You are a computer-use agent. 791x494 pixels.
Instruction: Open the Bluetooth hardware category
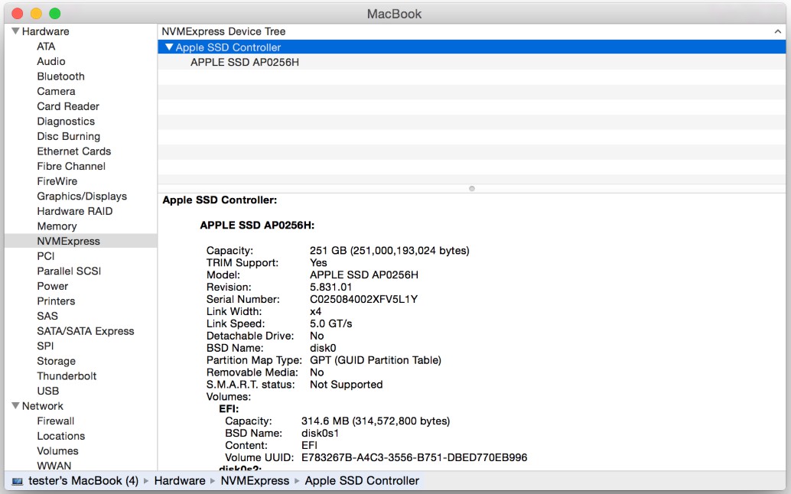point(60,76)
